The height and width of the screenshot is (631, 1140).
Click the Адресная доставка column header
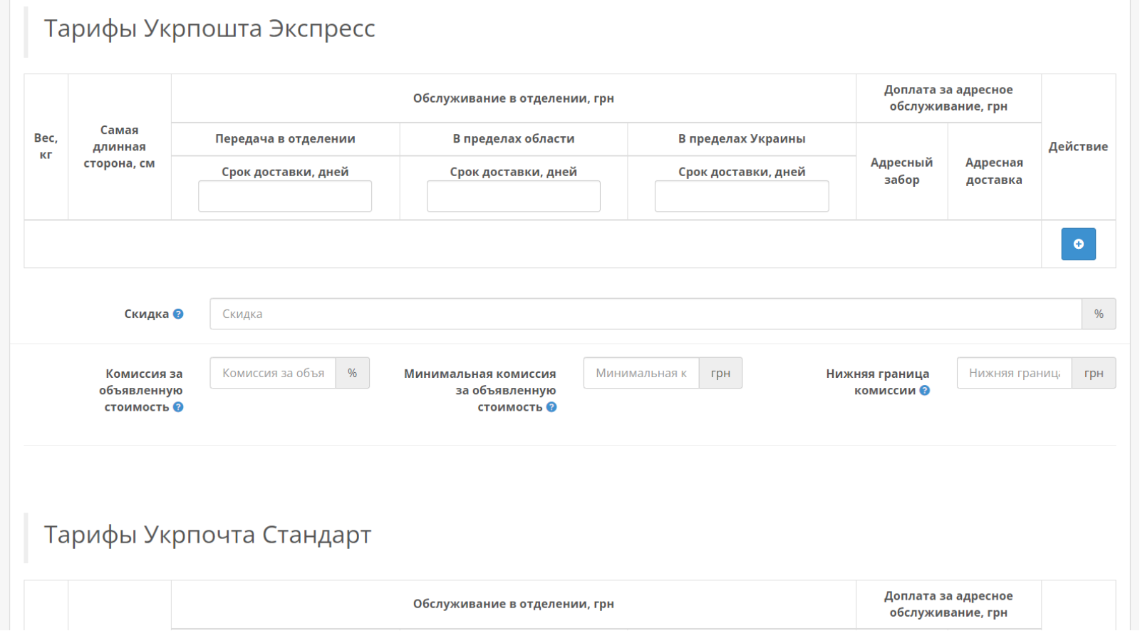(994, 171)
